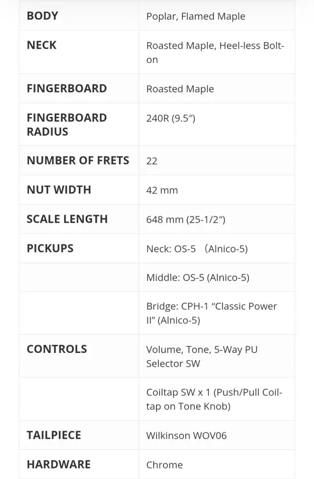Click the FINGERBOARD label
314x479 pixels.
[x=67, y=89]
